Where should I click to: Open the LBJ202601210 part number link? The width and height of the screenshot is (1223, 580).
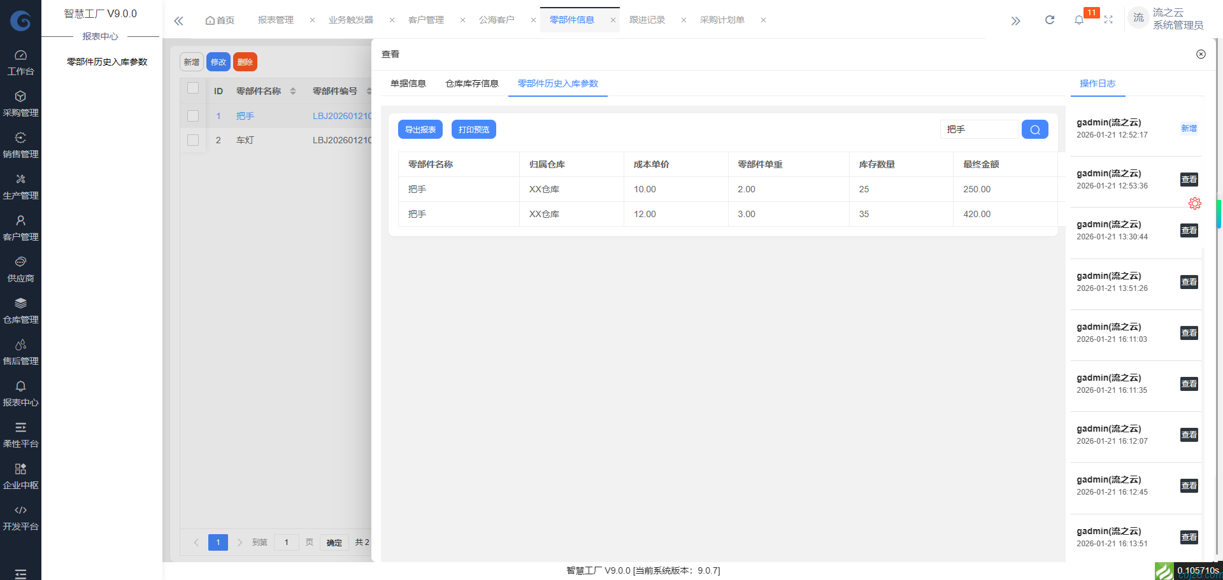(342, 116)
